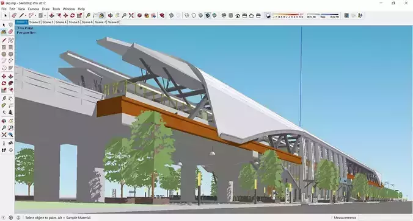Click Add Location icon beside time slider
Image resolution: width=413 pixels, height=221 pixels.
[x=346, y=15]
